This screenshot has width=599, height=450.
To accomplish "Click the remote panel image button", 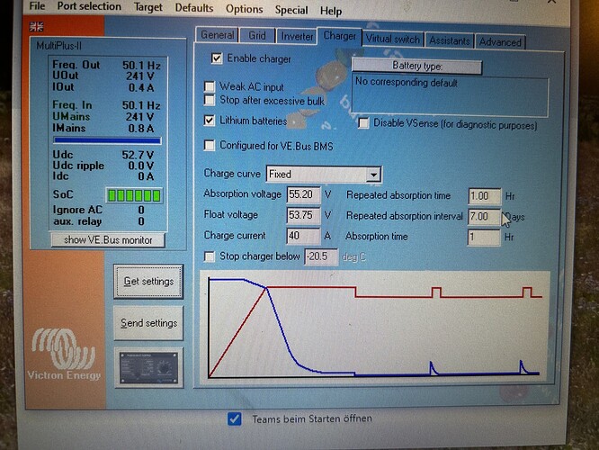I will coord(148,368).
